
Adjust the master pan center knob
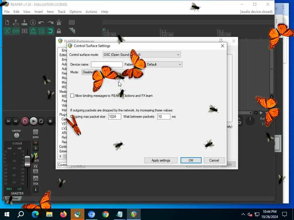[x=16, y=135]
